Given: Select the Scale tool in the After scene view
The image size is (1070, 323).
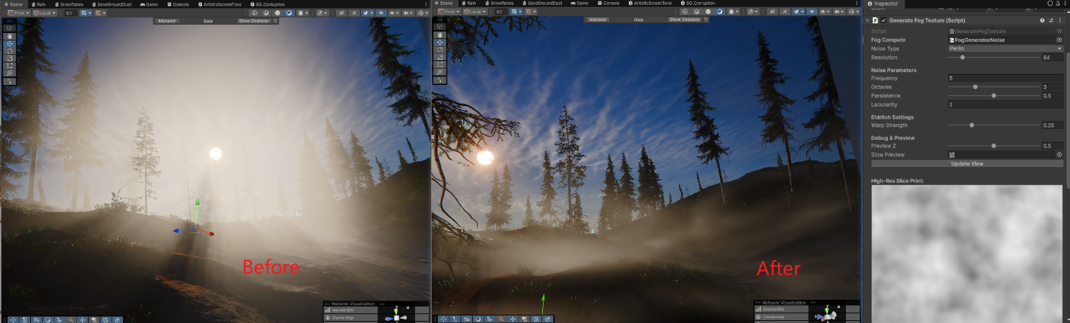Looking at the screenshot, I should pyautogui.click(x=440, y=57).
